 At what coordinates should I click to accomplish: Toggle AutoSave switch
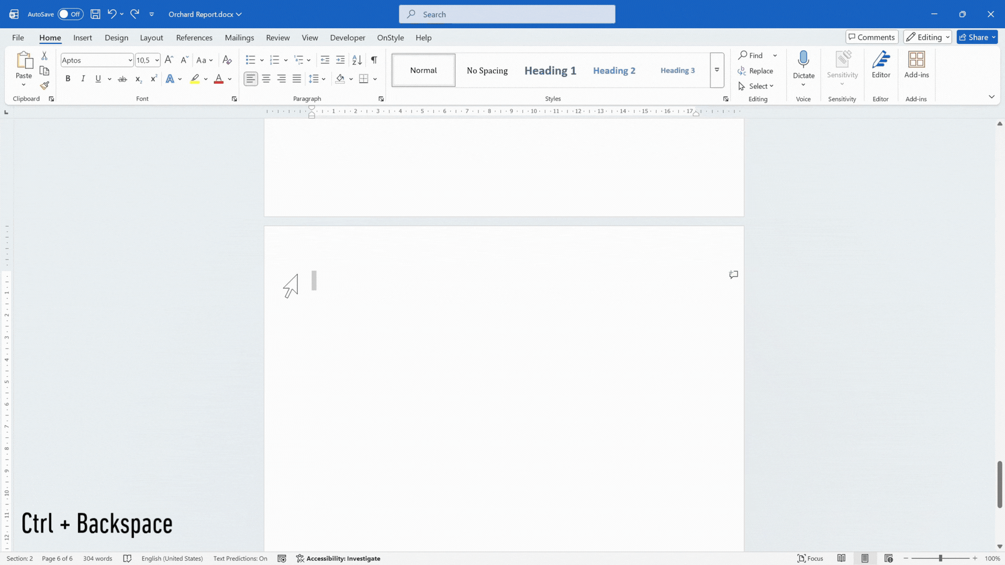point(70,14)
